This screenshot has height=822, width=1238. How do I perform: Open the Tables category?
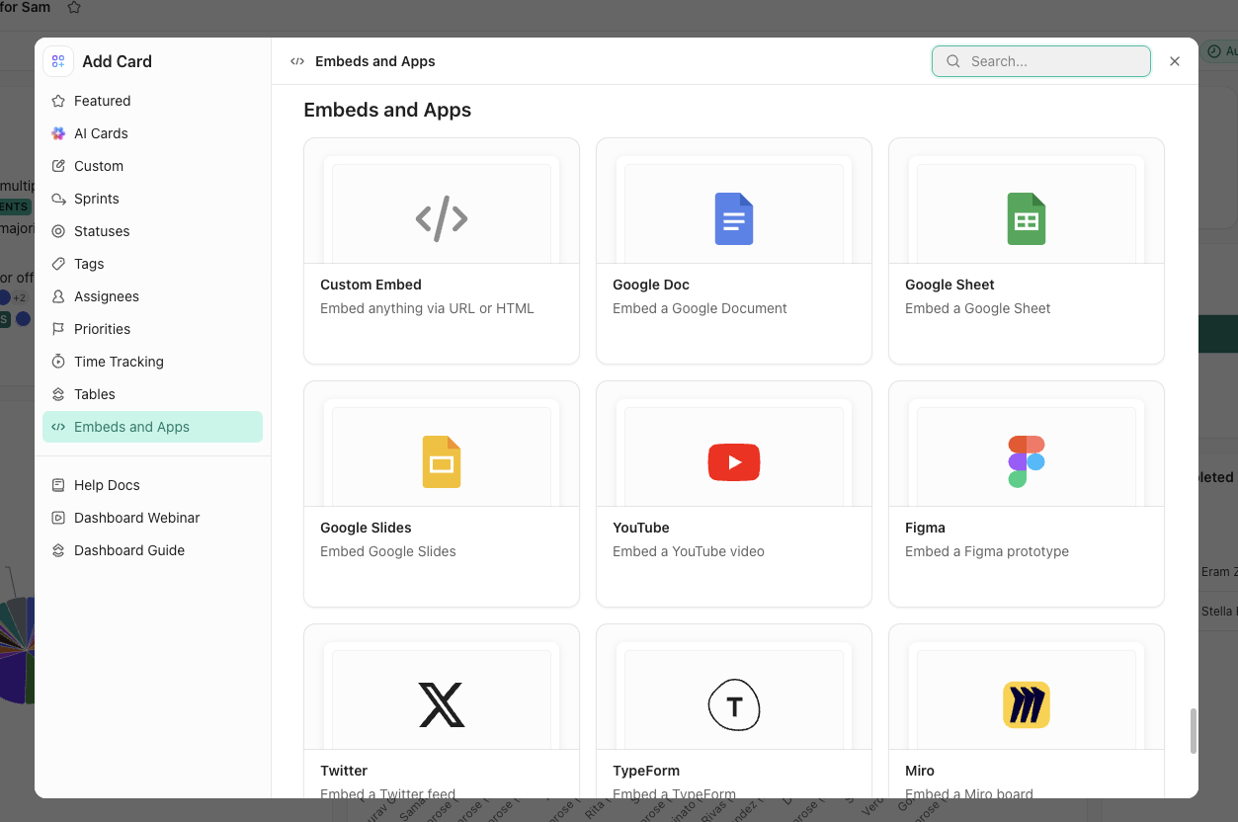click(152, 394)
